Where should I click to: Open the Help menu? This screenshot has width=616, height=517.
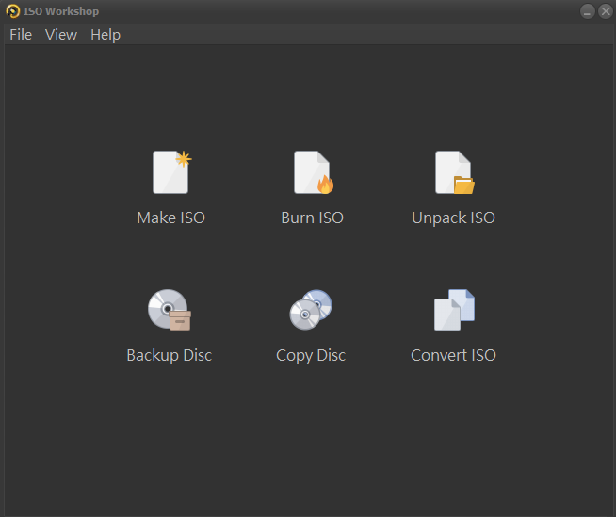pos(105,35)
